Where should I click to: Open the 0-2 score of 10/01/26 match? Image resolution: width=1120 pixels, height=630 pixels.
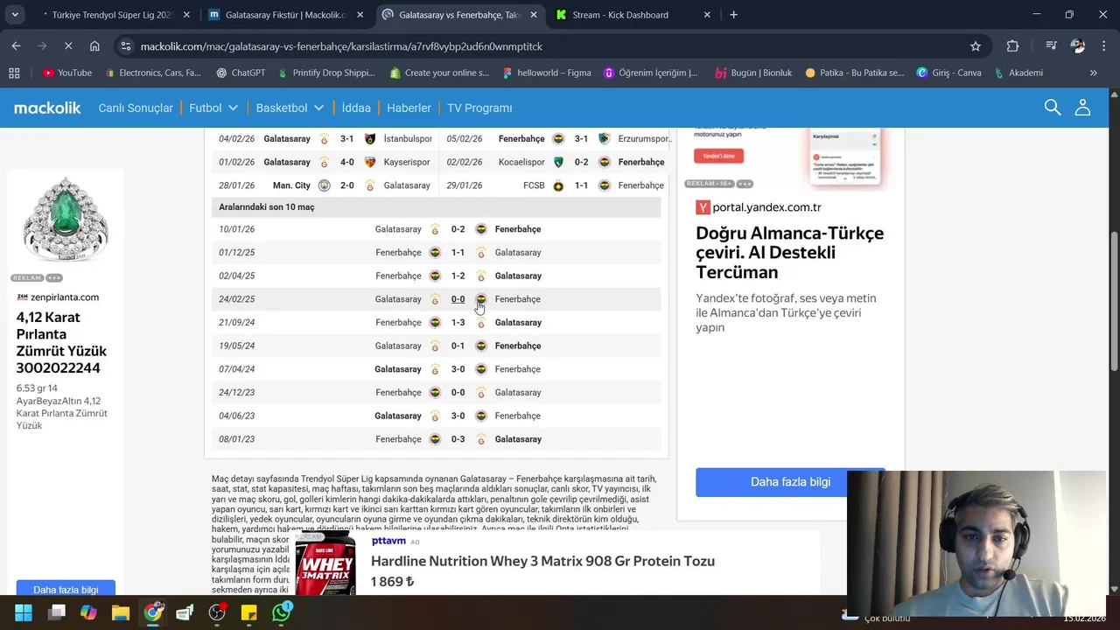(x=458, y=229)
